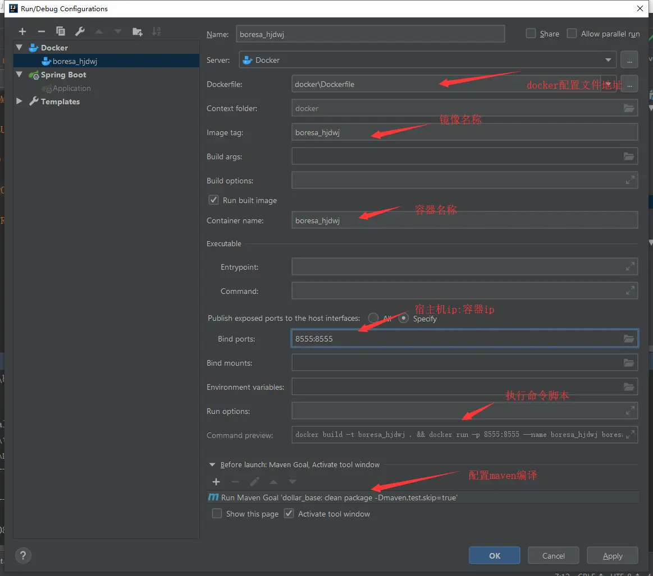Remove the selected configuration with the minus icon
653x576 pixels.
tap(41, 31)
